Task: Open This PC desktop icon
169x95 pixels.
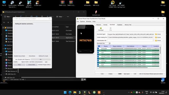Action: point(4,3)
